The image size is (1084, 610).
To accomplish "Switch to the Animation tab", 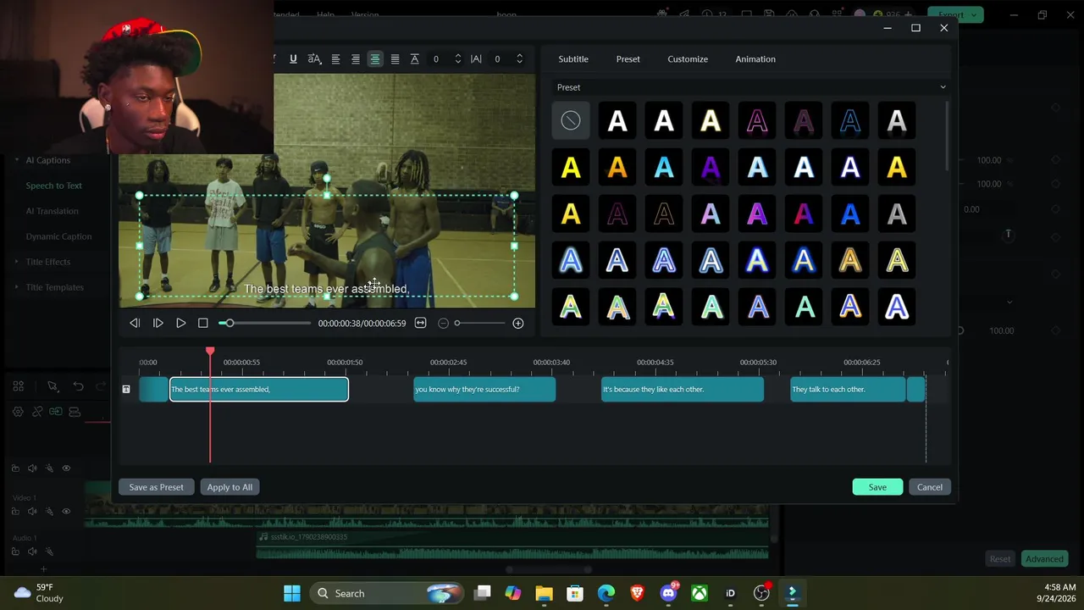I will [x=755, y=59].
